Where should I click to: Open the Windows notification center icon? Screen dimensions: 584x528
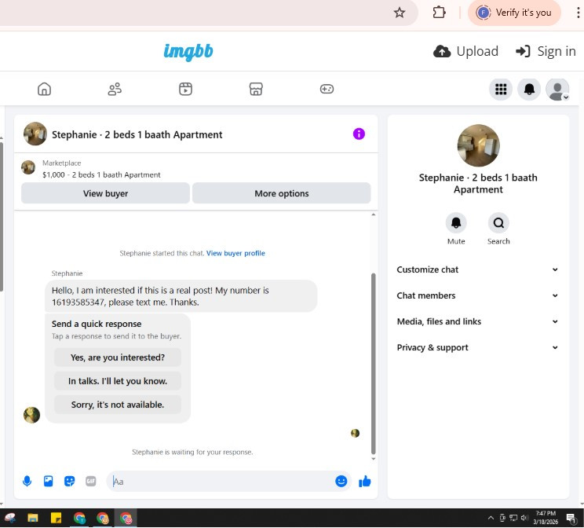pos(571,518)
